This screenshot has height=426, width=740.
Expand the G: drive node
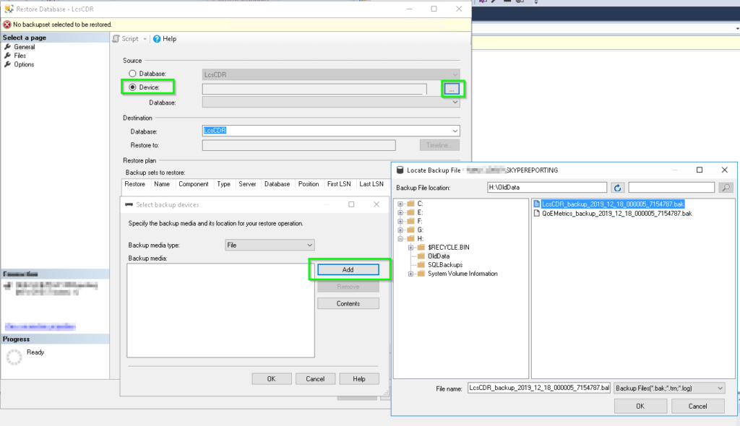(400, 230)
